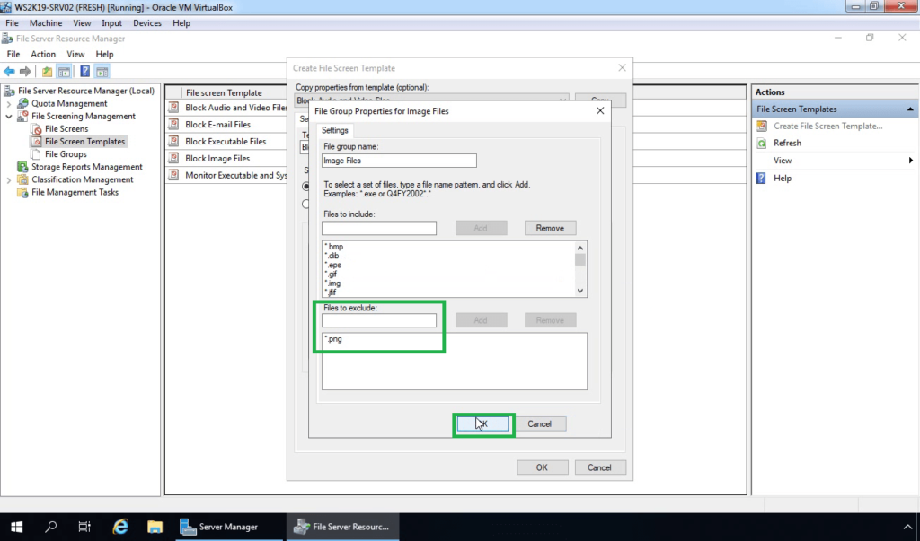
Task: Click the Files to exclude input field
Action: tap(379, 320)
